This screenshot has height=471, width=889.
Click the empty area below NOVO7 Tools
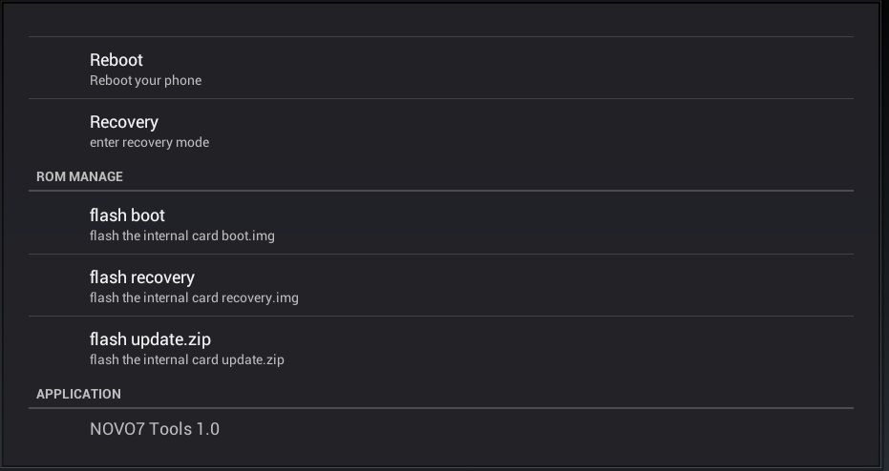(x=440, y=456)
